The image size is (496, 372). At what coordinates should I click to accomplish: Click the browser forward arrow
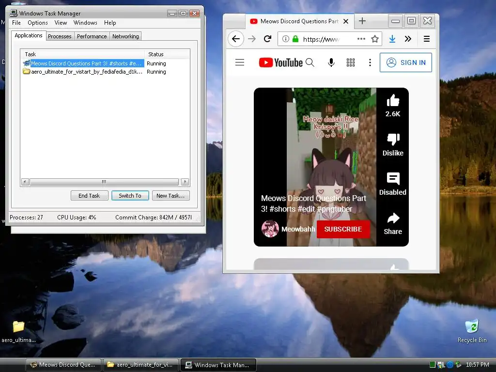(x=252, y=39)
